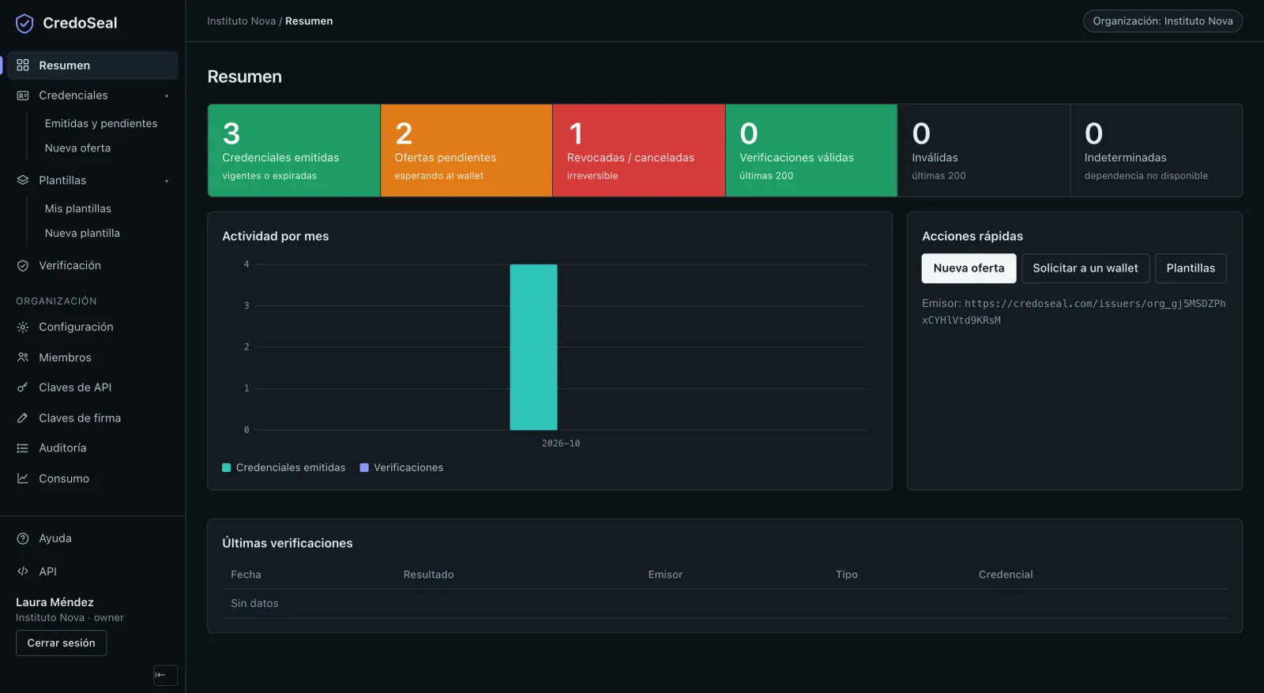
Task: Click the Auditoría list icon
Action: coord(23,448)
